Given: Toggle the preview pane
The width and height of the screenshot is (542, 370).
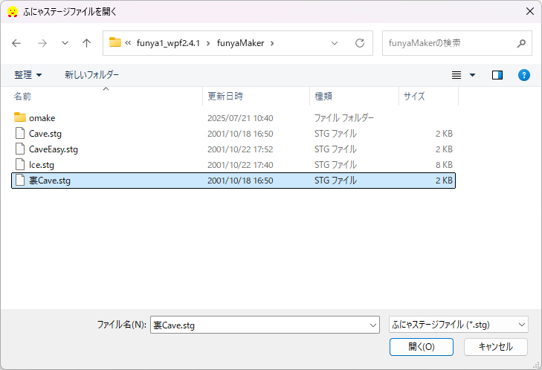Looking at the screenshot, I should point(497,75).
